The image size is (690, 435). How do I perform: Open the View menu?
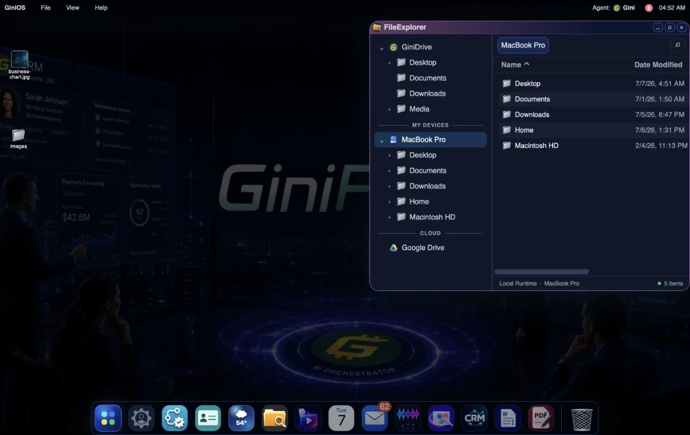click(72, 8)
